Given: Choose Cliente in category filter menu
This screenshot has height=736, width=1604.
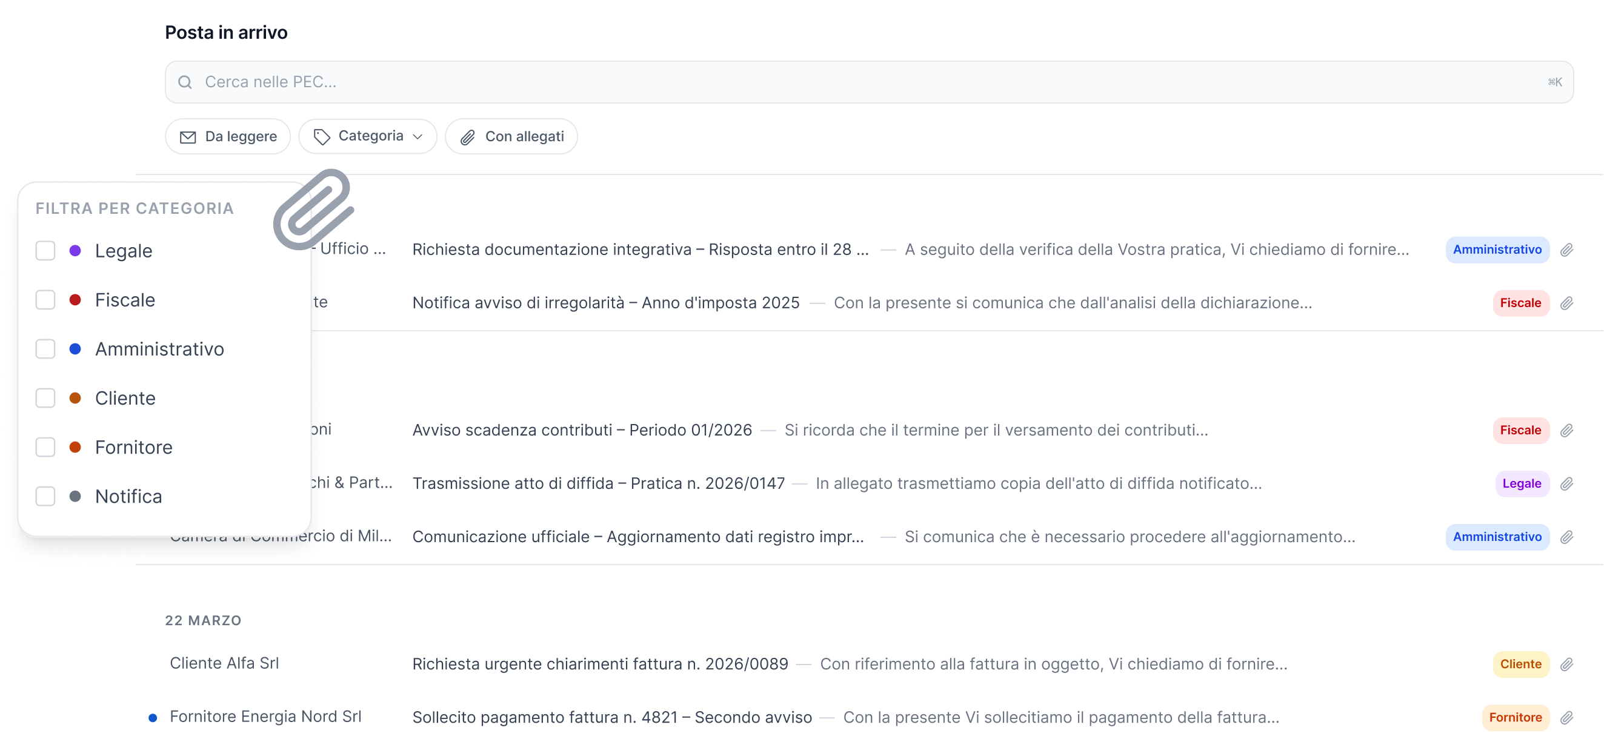Looking at the screenshot, I should tap(125, 399).
